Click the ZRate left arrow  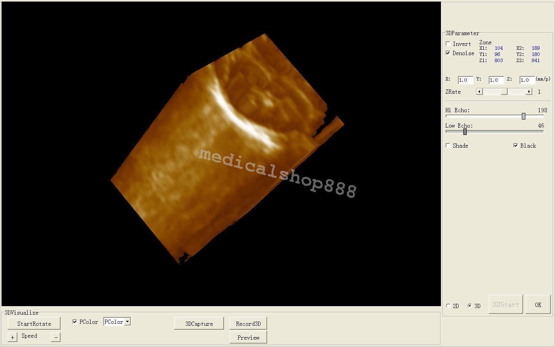point(479,91)
